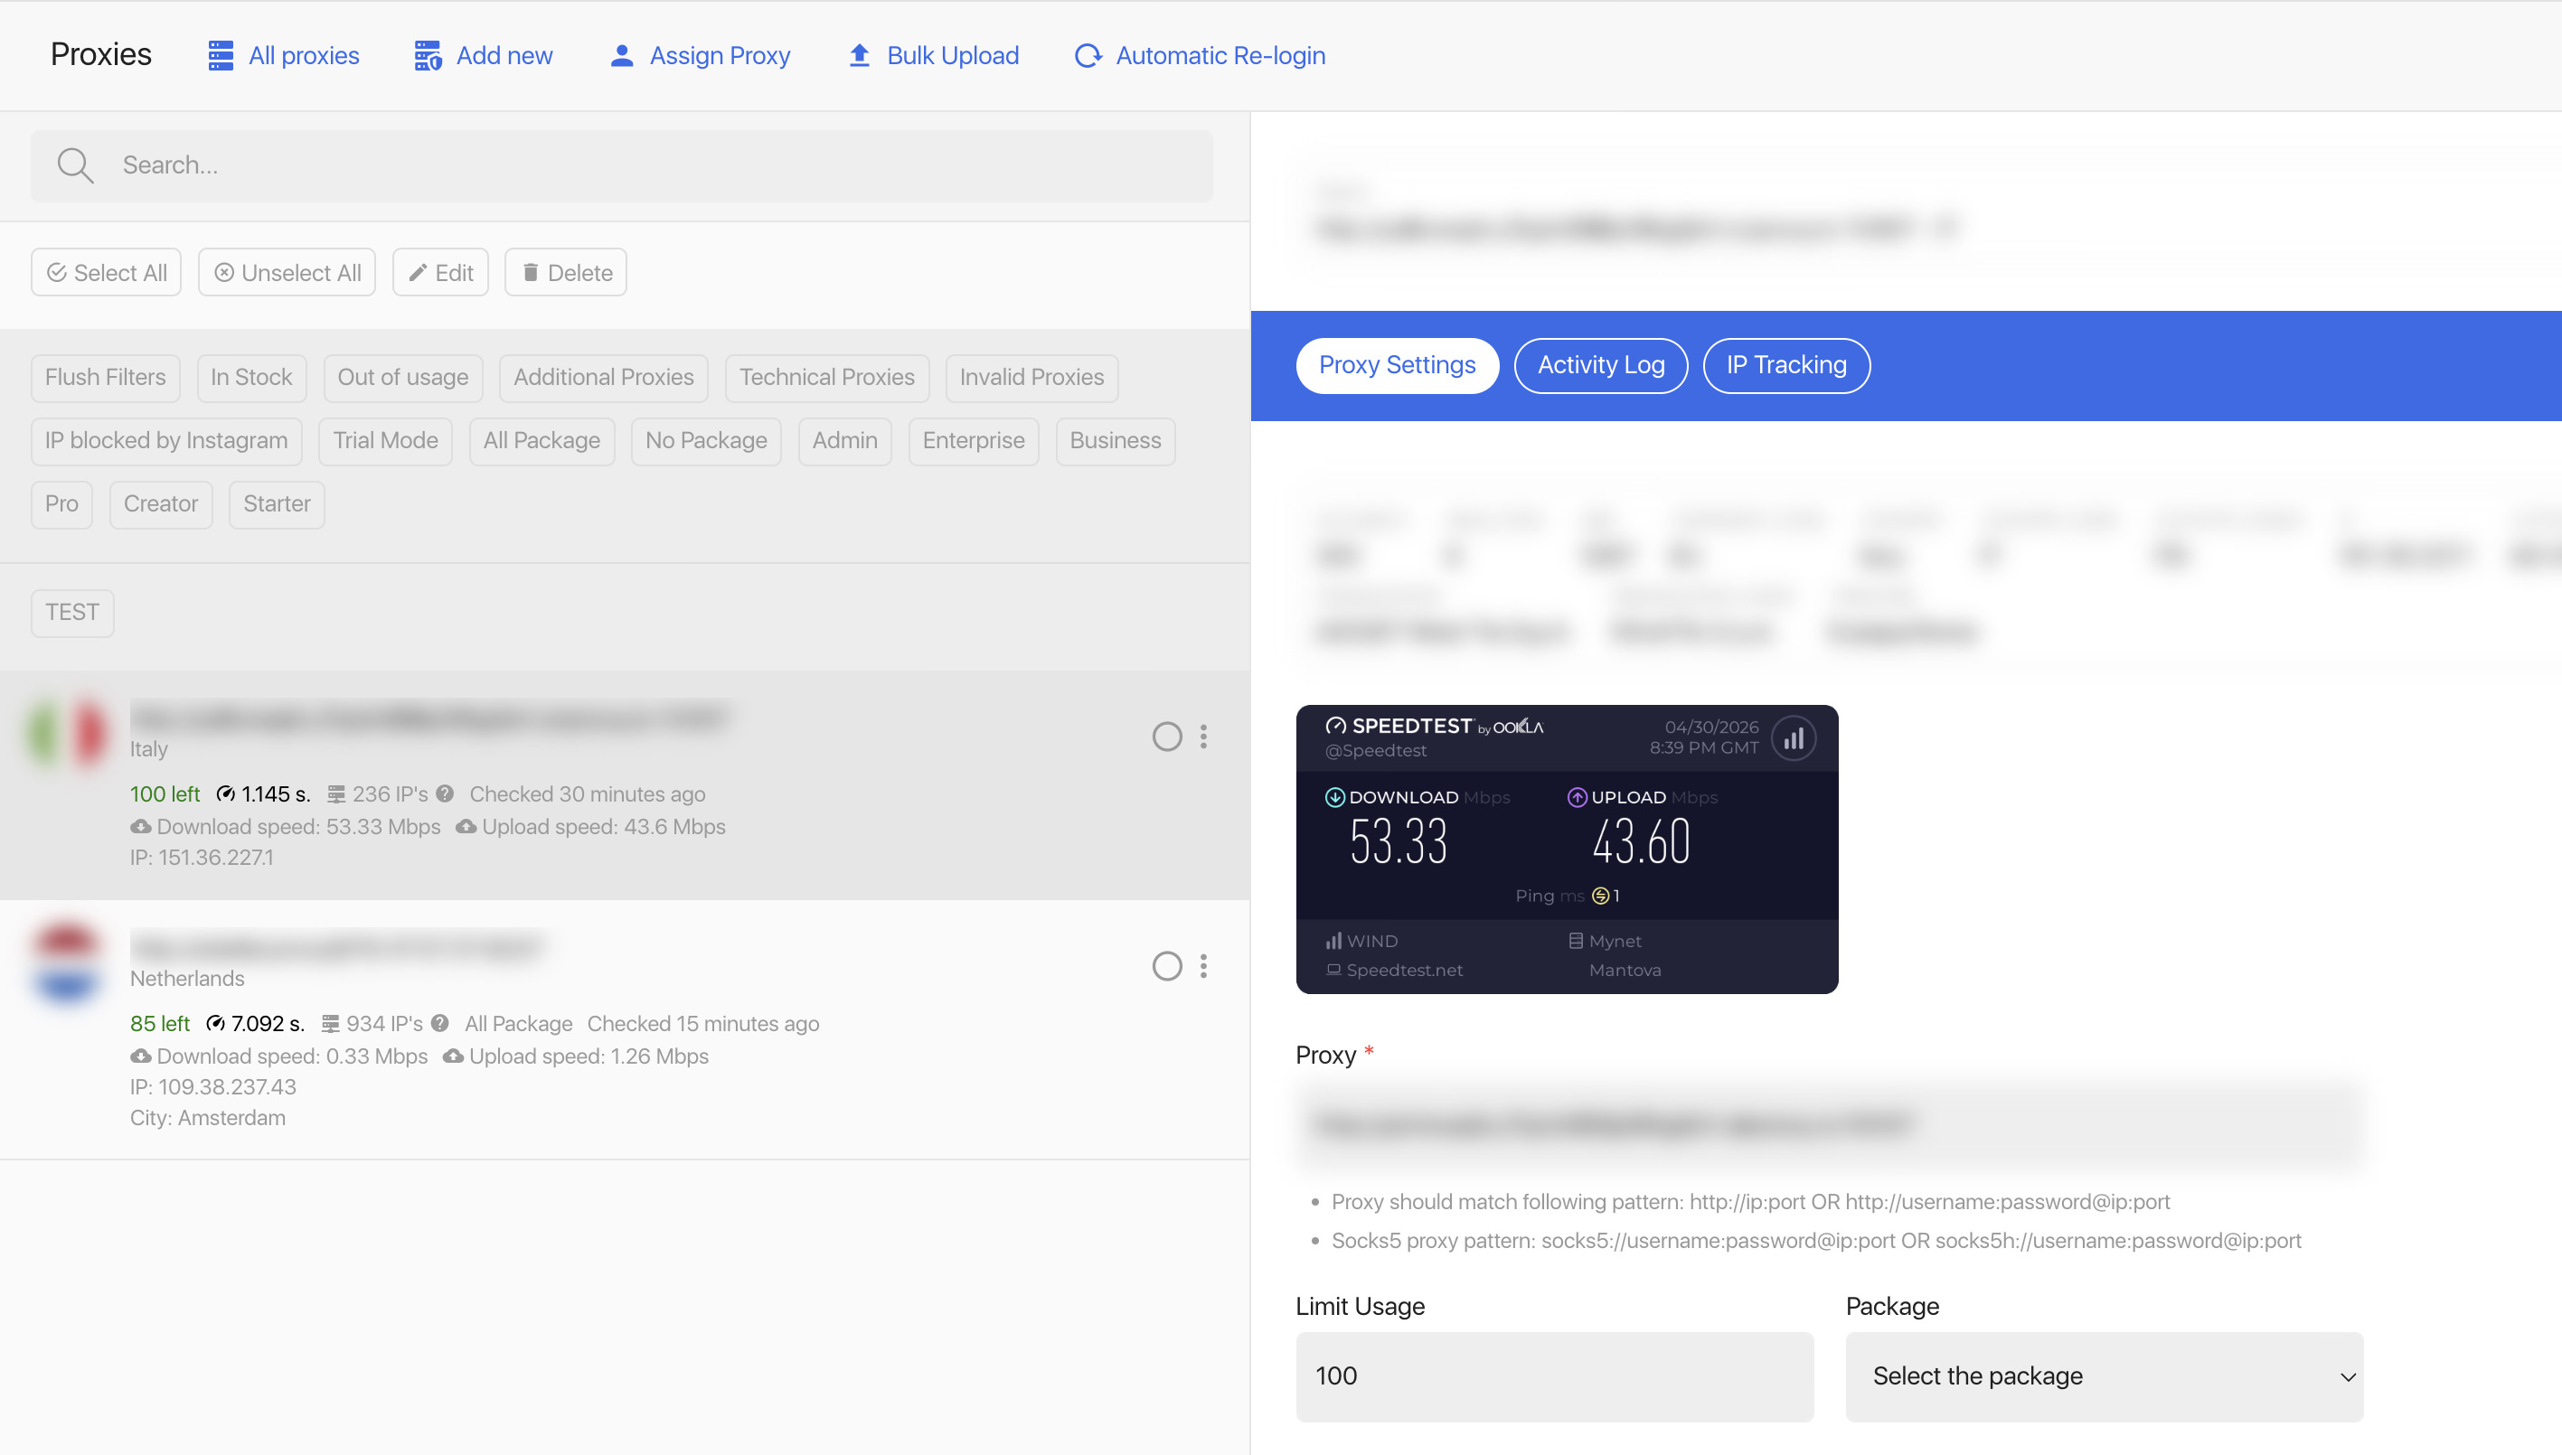Click the IP: 109.38.237.43 text
2562x1455 pixels.
[213, 1087]
